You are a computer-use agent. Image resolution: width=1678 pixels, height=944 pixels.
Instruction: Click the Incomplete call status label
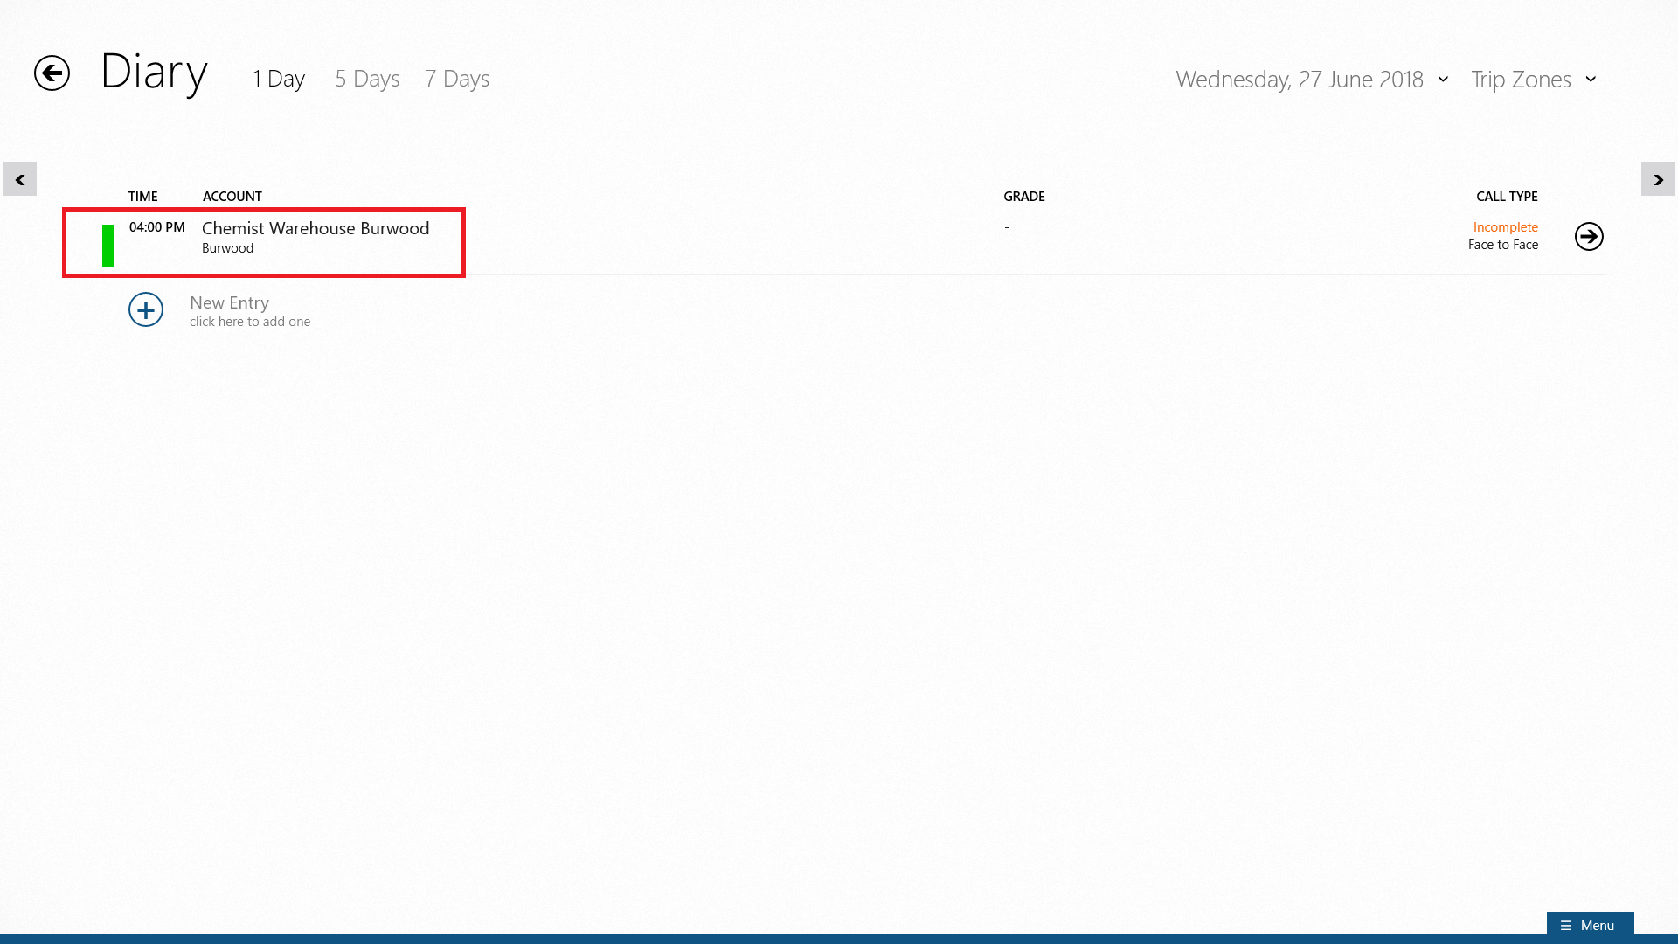[1505, 227]
